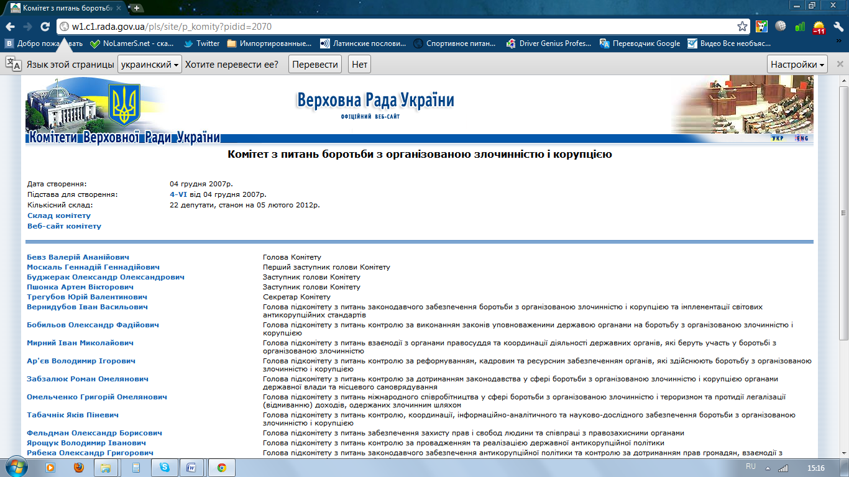Open deputy 'Ар'єв Володимир Ігорович' link
The width and height of the screenshot is (849, 477).
pos(81,361)
